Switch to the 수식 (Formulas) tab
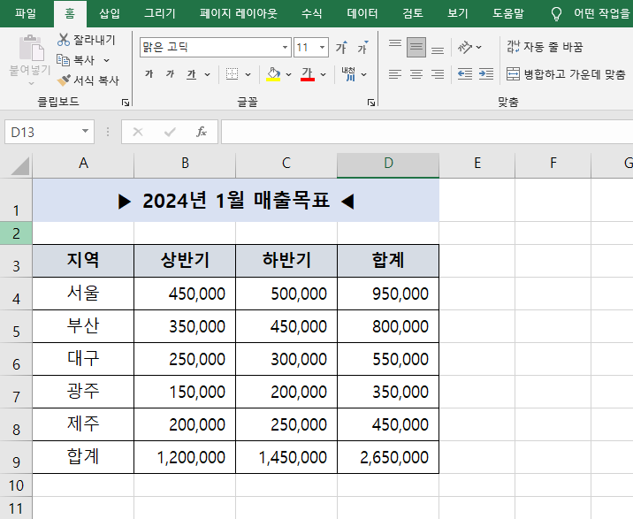The width and height of the screenshot is (633, 519). pyautogui.click(x=312, y=14)
